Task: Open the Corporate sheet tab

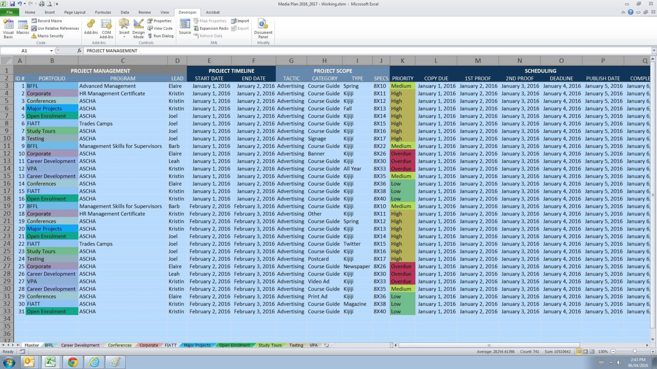Action: pyautogui.click(x=149, y=345)
